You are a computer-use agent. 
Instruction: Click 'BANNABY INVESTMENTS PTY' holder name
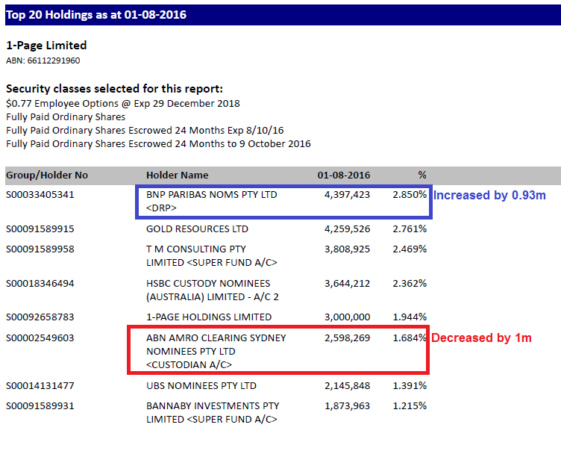[213, 406]
